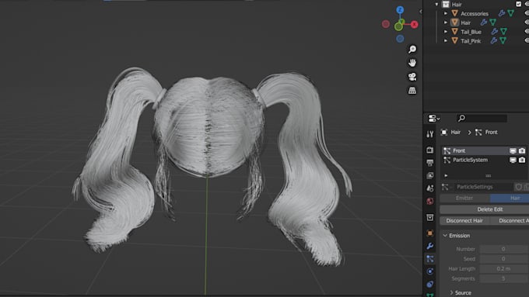Click the Disconnect Hair button
Image resolution: width=529 pixels, height=297 pixels.
tap(464, 221)
